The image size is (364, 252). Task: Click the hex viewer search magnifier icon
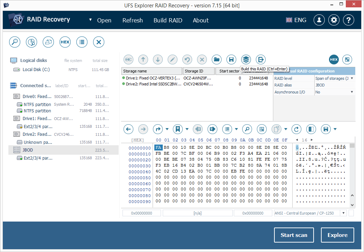[247, 129]
